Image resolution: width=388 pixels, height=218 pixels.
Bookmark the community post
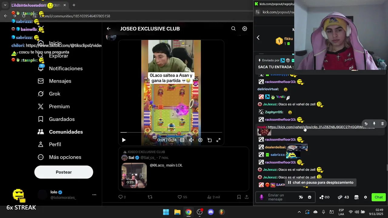pos(239,197)
